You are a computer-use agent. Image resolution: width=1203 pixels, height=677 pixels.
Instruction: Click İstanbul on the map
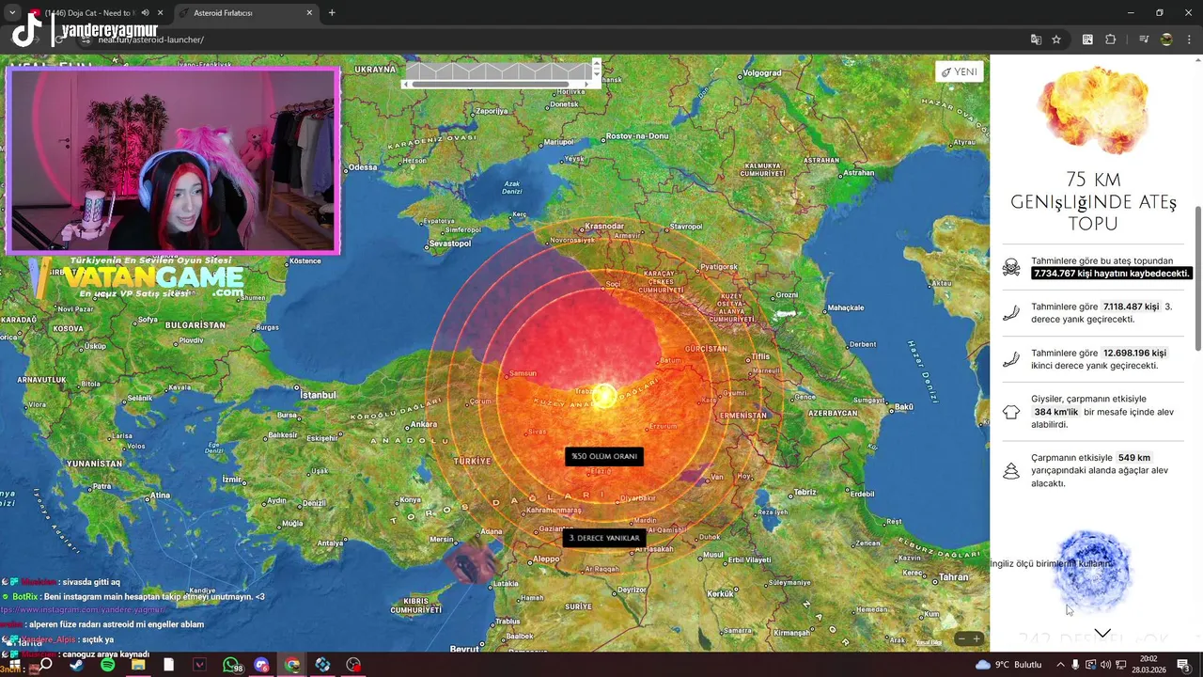318,395
